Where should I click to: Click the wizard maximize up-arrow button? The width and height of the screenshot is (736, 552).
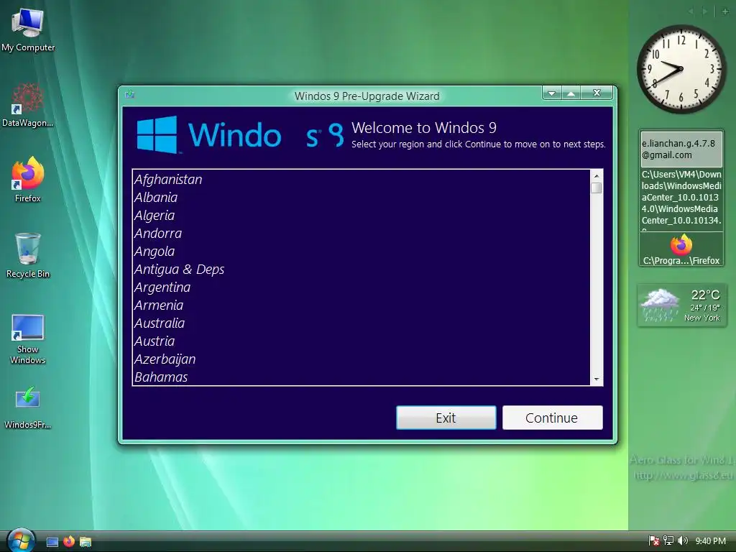[x=571, y=93]
